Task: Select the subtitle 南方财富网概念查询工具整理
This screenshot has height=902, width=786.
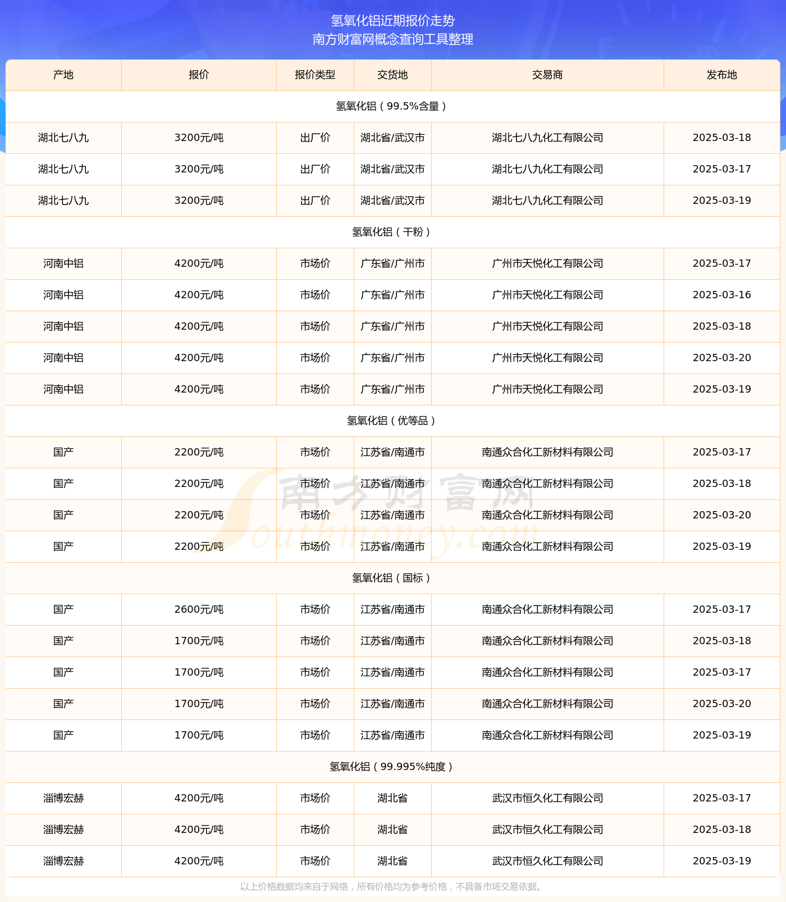Action: click(x=393, y=39)
